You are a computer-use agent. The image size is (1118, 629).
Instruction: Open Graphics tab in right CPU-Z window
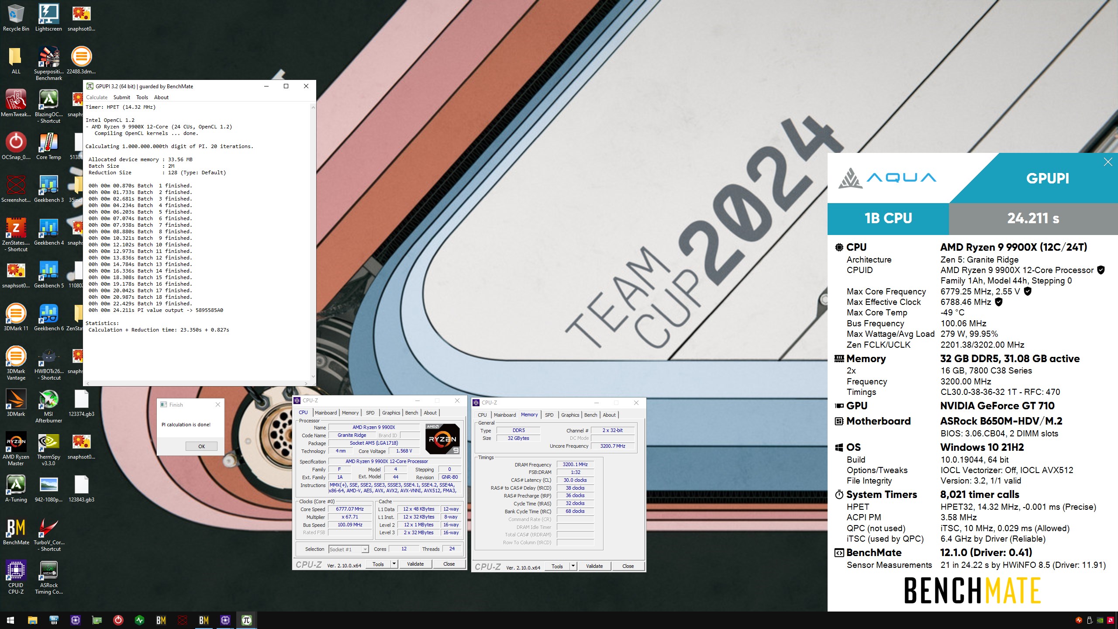click(570, 415)
